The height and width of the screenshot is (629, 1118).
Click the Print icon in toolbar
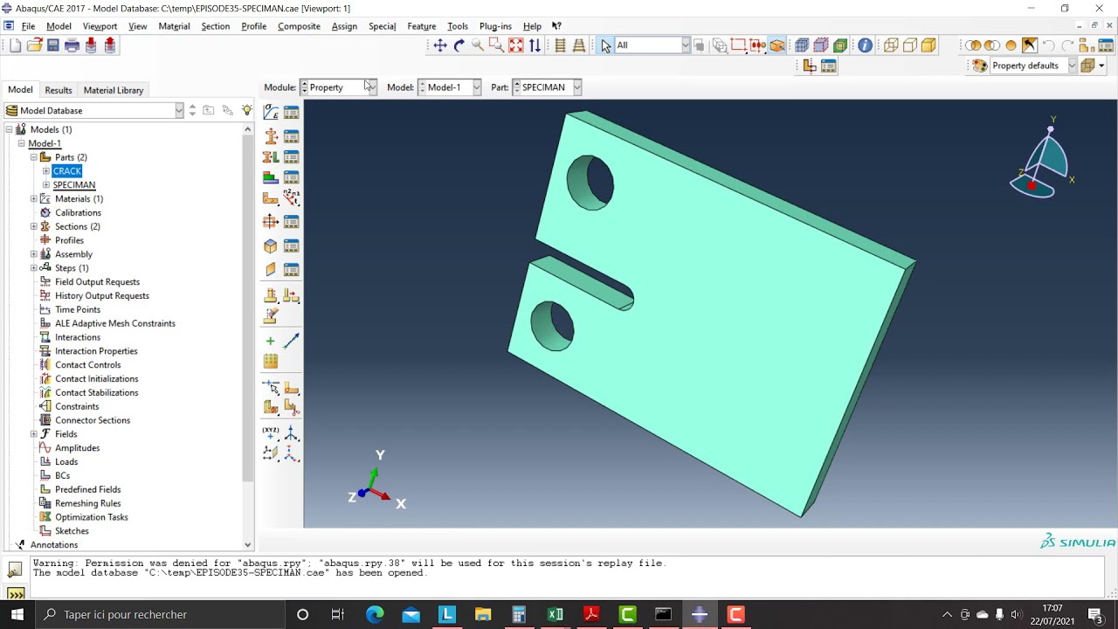(x=72, y=45)
